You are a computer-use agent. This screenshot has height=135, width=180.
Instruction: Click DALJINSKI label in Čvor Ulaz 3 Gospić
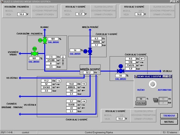(121, 79)
